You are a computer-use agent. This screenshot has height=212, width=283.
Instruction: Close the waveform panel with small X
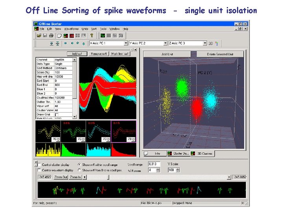[x=135, y=49]
